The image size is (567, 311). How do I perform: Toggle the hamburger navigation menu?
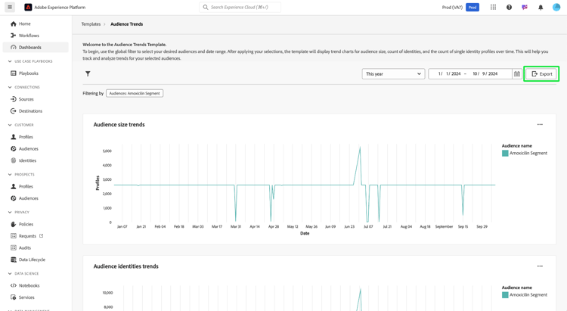click(x=10, y=7)
